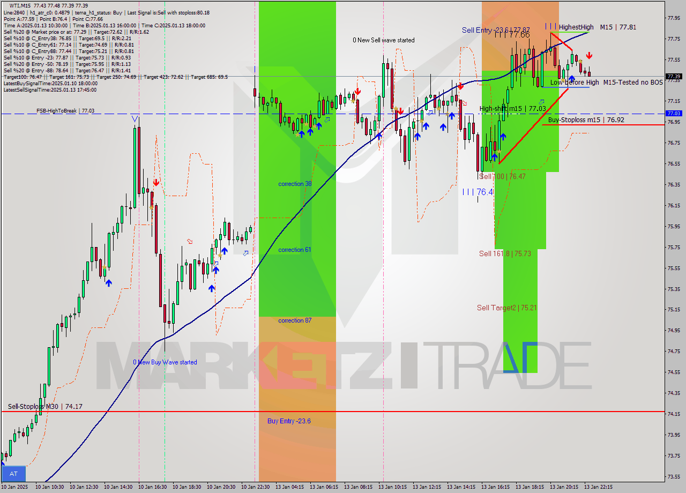Click the '13 Jan 22:15' time axis label
Image resolution: width=686 pixels, height=493 pixels.
599,487
